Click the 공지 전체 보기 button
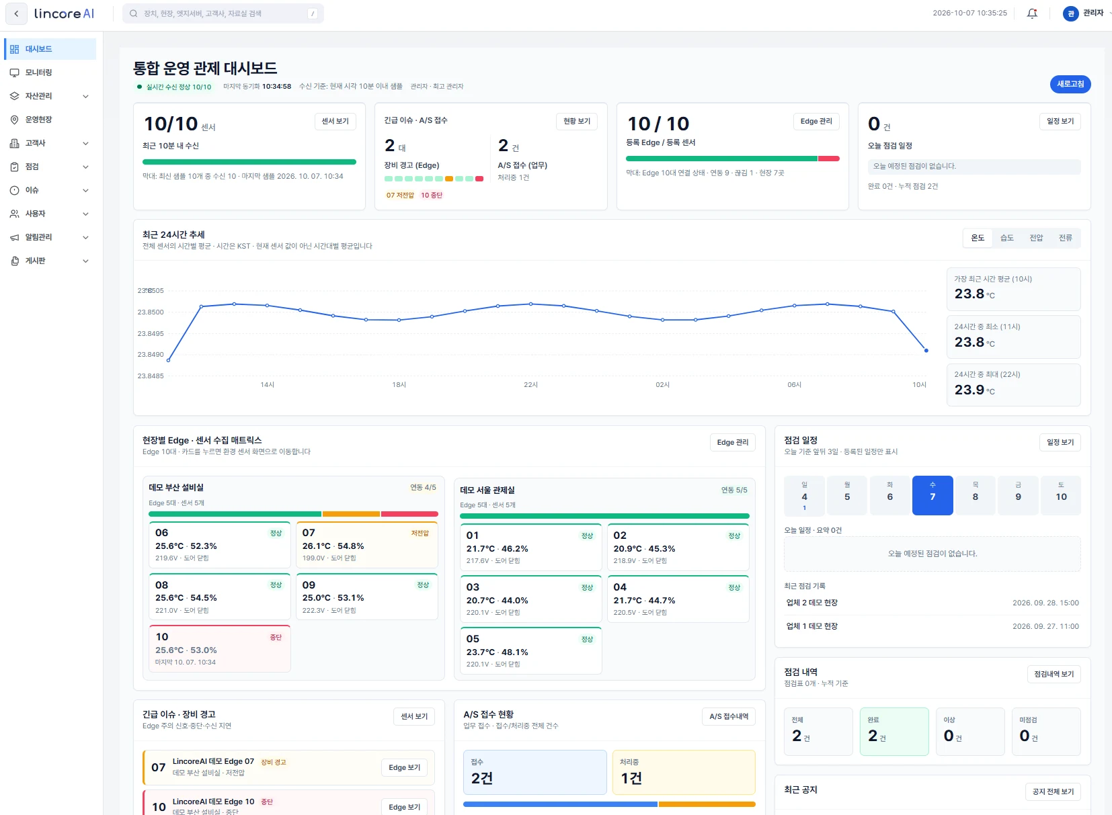 1053,791
